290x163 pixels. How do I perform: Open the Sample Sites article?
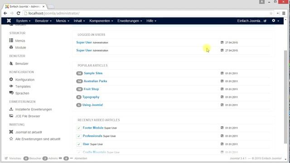pyautogui.click(x=93, y=73)
